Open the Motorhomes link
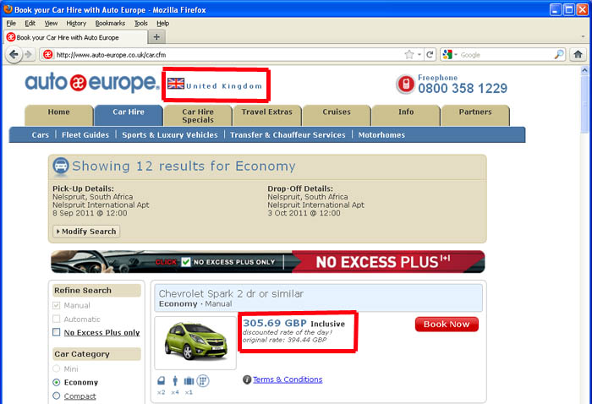The height and width of the screenshot is (404, 592). pyautogui.click(x=381, y=135)
